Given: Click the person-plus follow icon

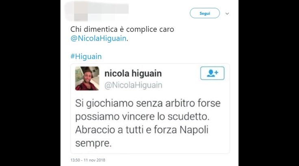Looking at the screenshot, I should click(x=212, y=73).
